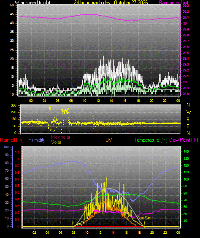Click the '30.1' barometer axis value
This screenshot has width=200, height=238.
coord(186,17)
